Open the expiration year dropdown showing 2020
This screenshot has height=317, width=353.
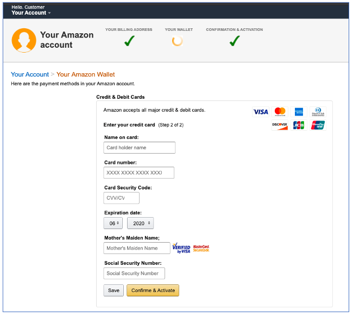click(x=141, y=223)
